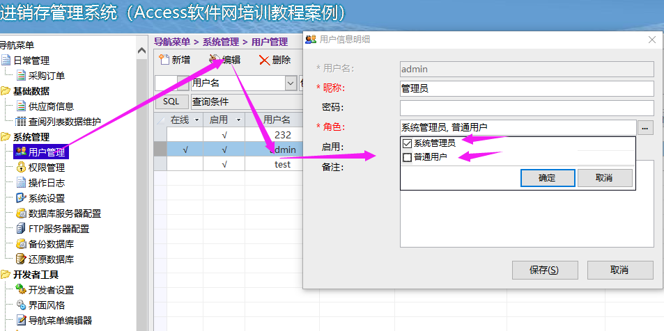This screenshot has height=331, width=664.
Task: Click the 编辑 toolbar button
Action: [225, 60]
